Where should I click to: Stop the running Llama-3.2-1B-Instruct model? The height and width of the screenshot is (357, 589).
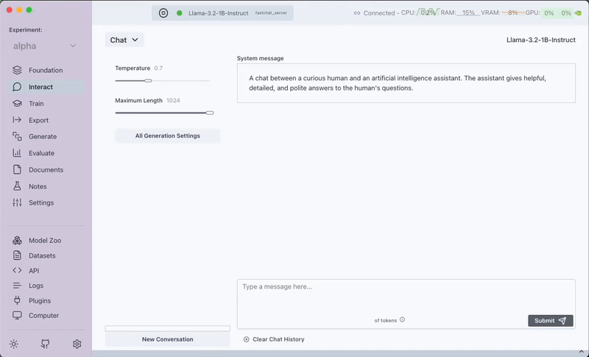[x=163, y=13]
